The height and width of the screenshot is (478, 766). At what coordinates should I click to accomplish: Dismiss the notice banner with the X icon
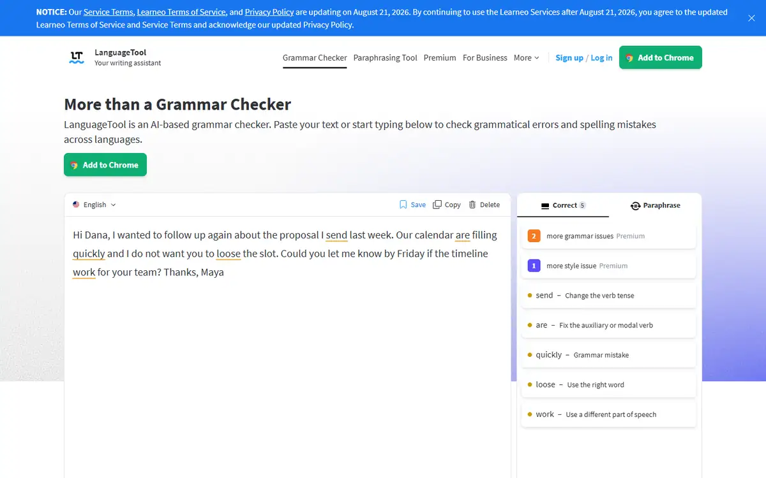tap(751, 18)
